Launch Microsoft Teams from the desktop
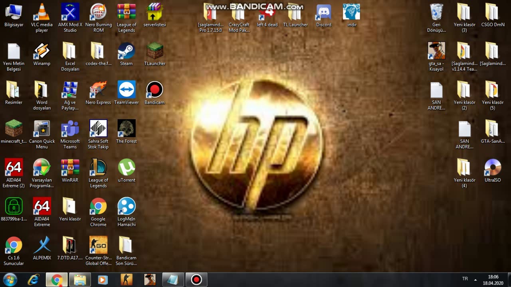 (70, 134)
